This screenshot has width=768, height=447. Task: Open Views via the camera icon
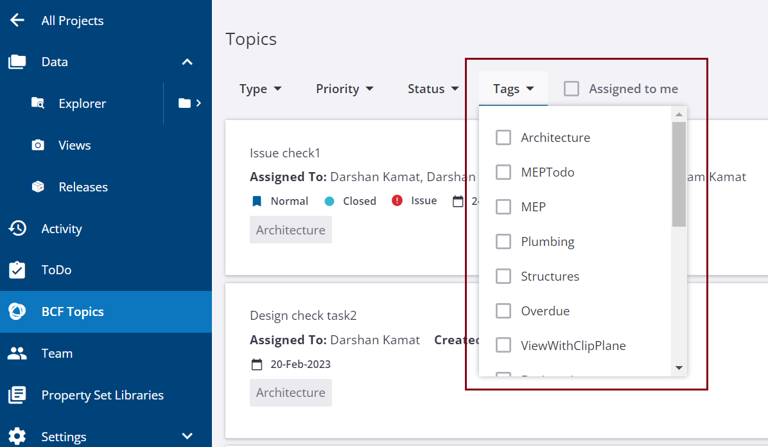pos(38,145)
